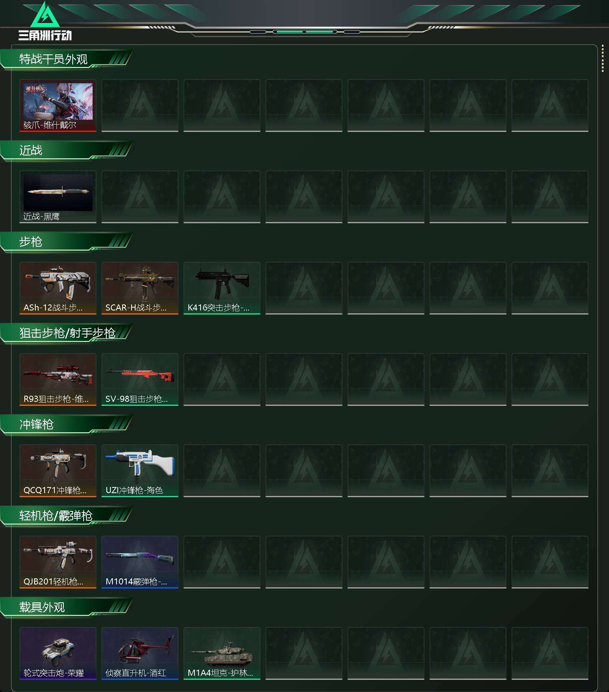Viewport: 609px width, 692px height.
Task: Click the first empty melee slot
Action: click(140, 197)
